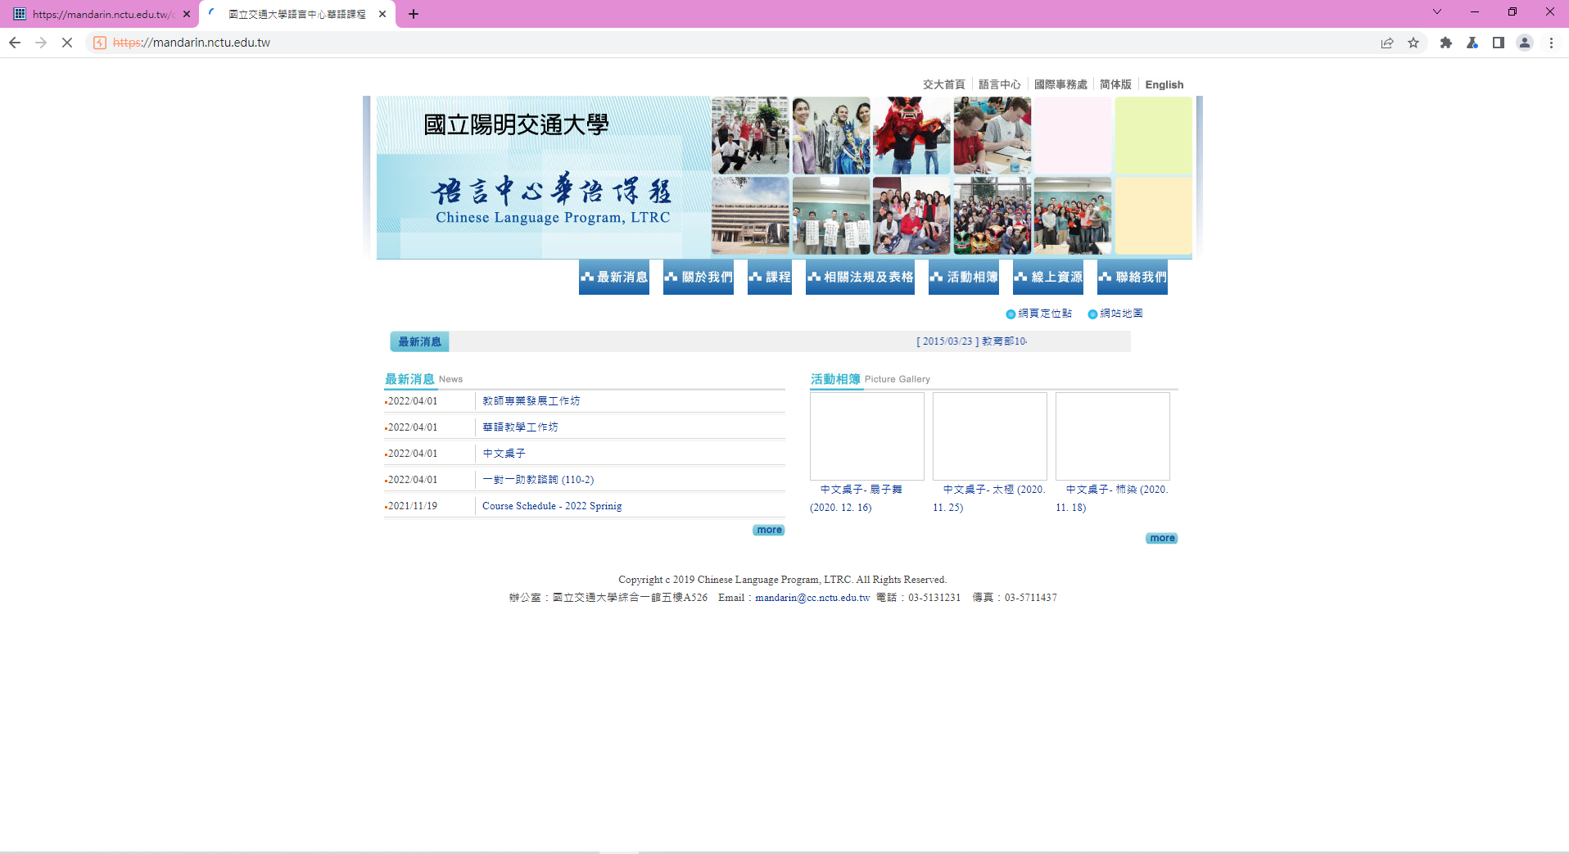1569x854 pixels.
Task: Close the 國立交通大學語言中心華語課程 tab
Action: point(382,14)
